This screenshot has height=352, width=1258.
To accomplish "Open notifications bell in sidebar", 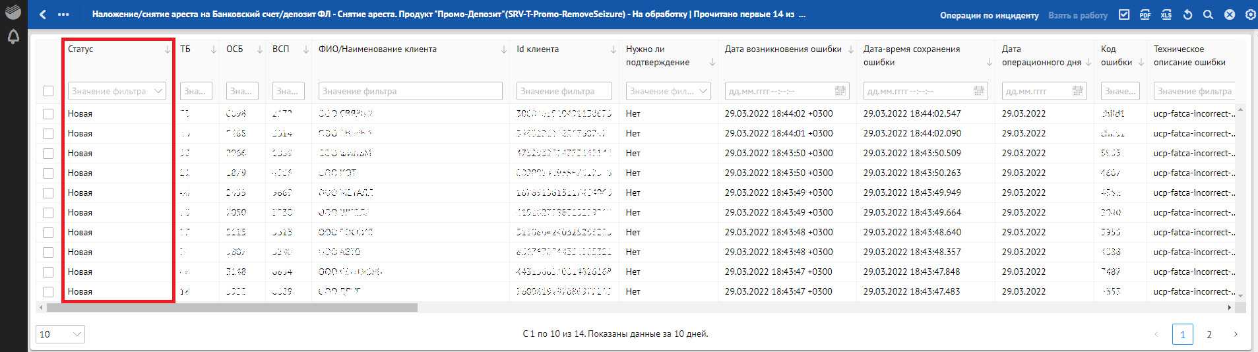I will pyautogui.click(x=13, y=37).
